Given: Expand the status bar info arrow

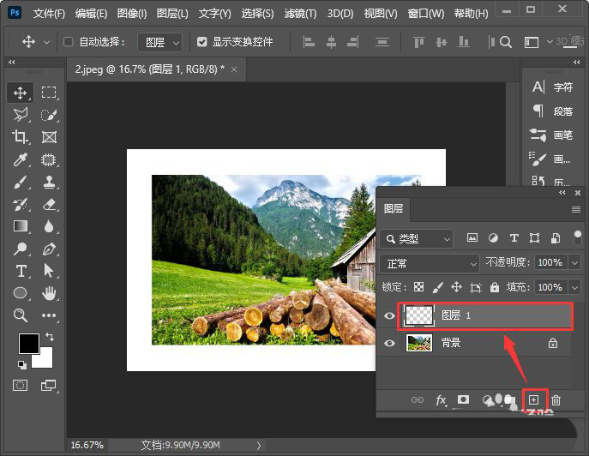Looking at the screenshot, I should pos(259,446).
